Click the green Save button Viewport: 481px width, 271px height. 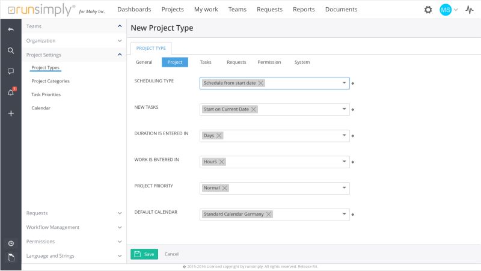[x=144, y=254]
